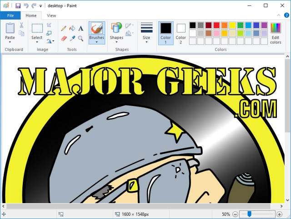Click the Resize icon in Image group
291x219 pixels.
coord(49,33)
